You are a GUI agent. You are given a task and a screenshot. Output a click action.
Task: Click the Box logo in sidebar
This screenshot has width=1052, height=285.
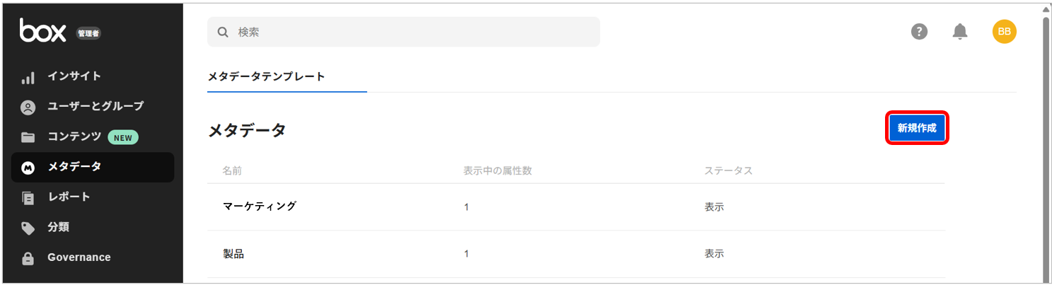tap(42, 30)
